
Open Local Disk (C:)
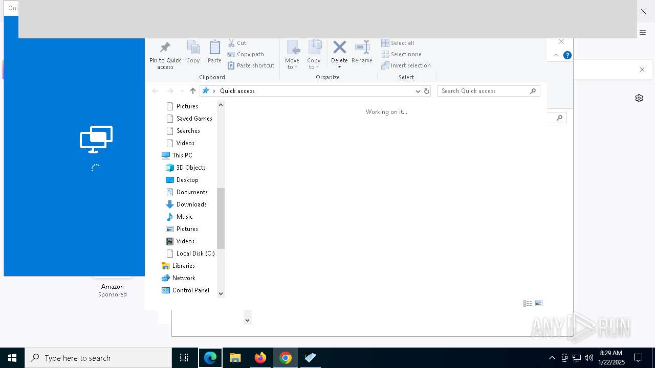click(190, 254)
